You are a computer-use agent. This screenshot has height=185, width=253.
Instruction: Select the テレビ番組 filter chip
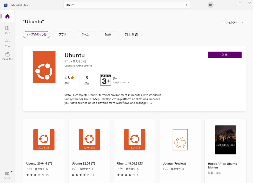click(x=131, y=34)
